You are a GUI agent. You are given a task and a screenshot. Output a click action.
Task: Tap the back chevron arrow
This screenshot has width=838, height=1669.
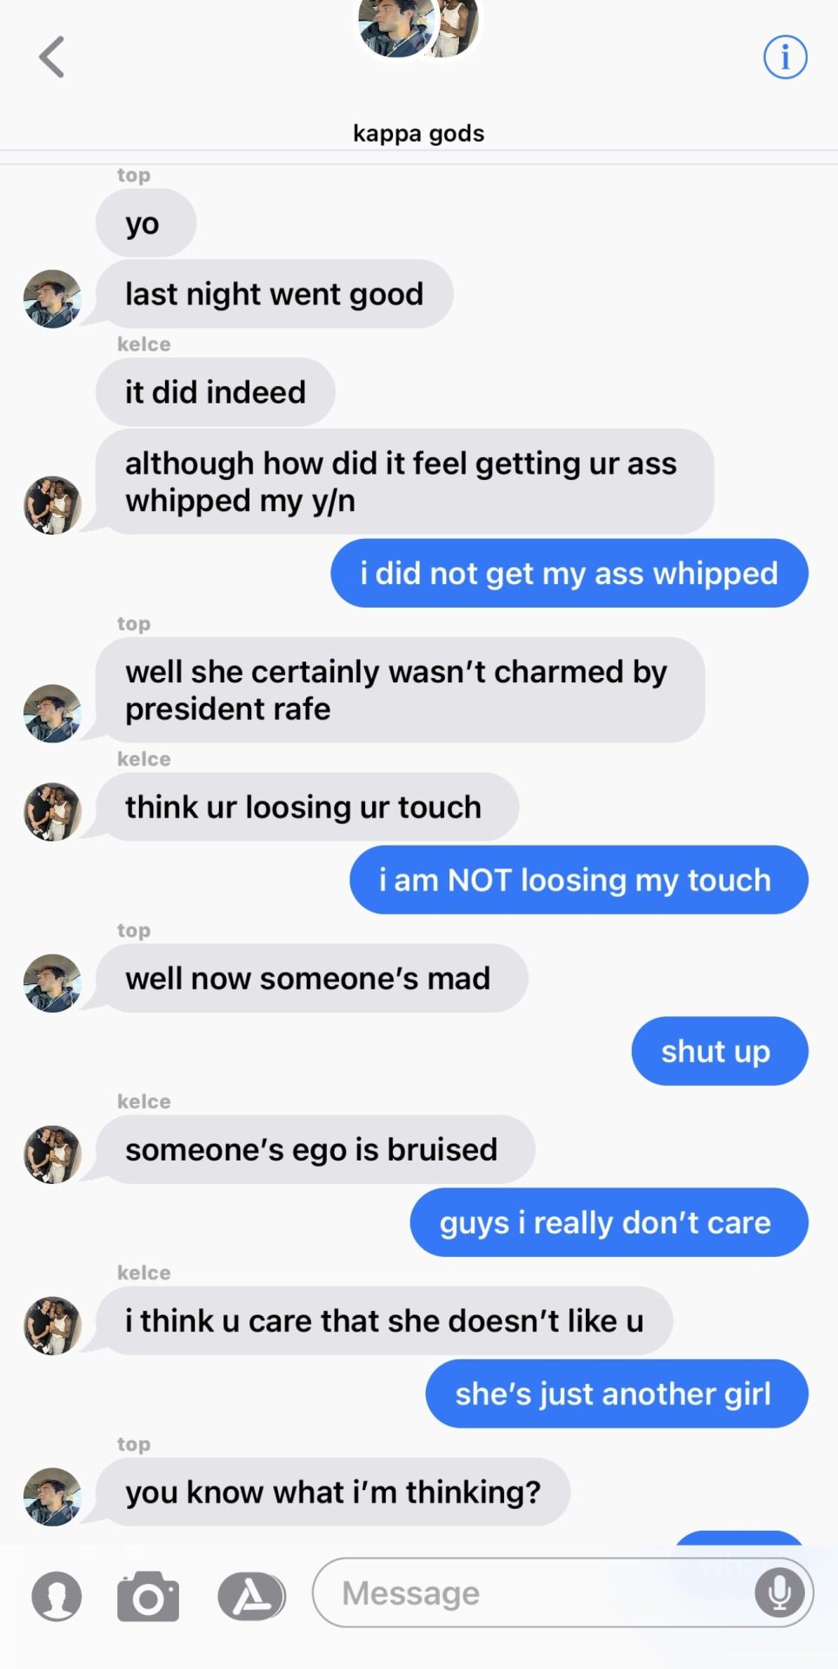[52, 57]
